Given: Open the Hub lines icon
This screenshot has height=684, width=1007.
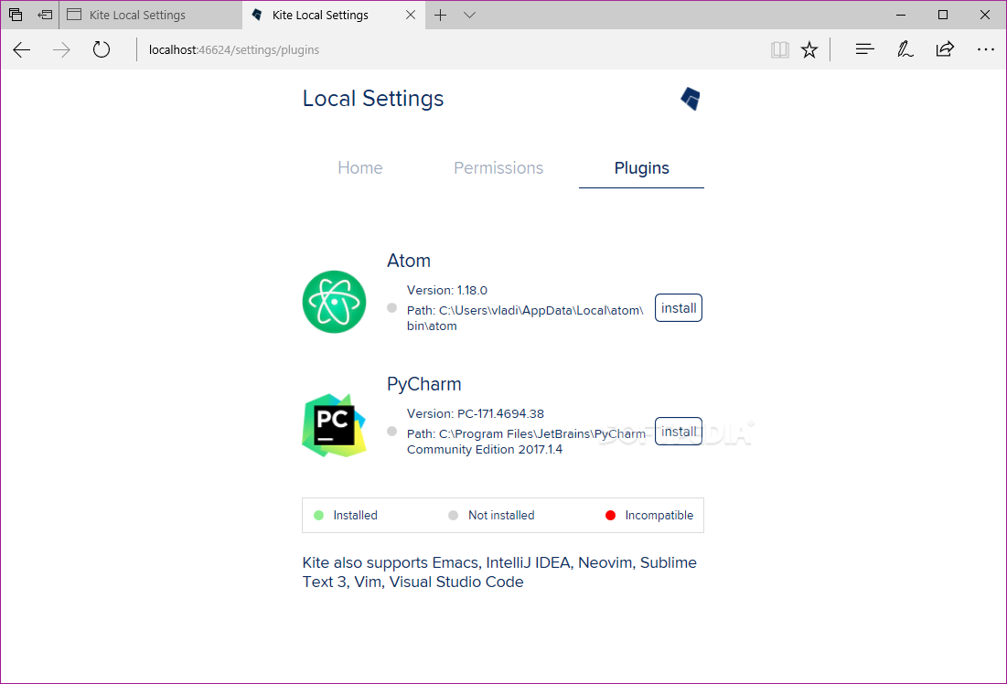Looking at the screenshot, I should tap(864, 49).
